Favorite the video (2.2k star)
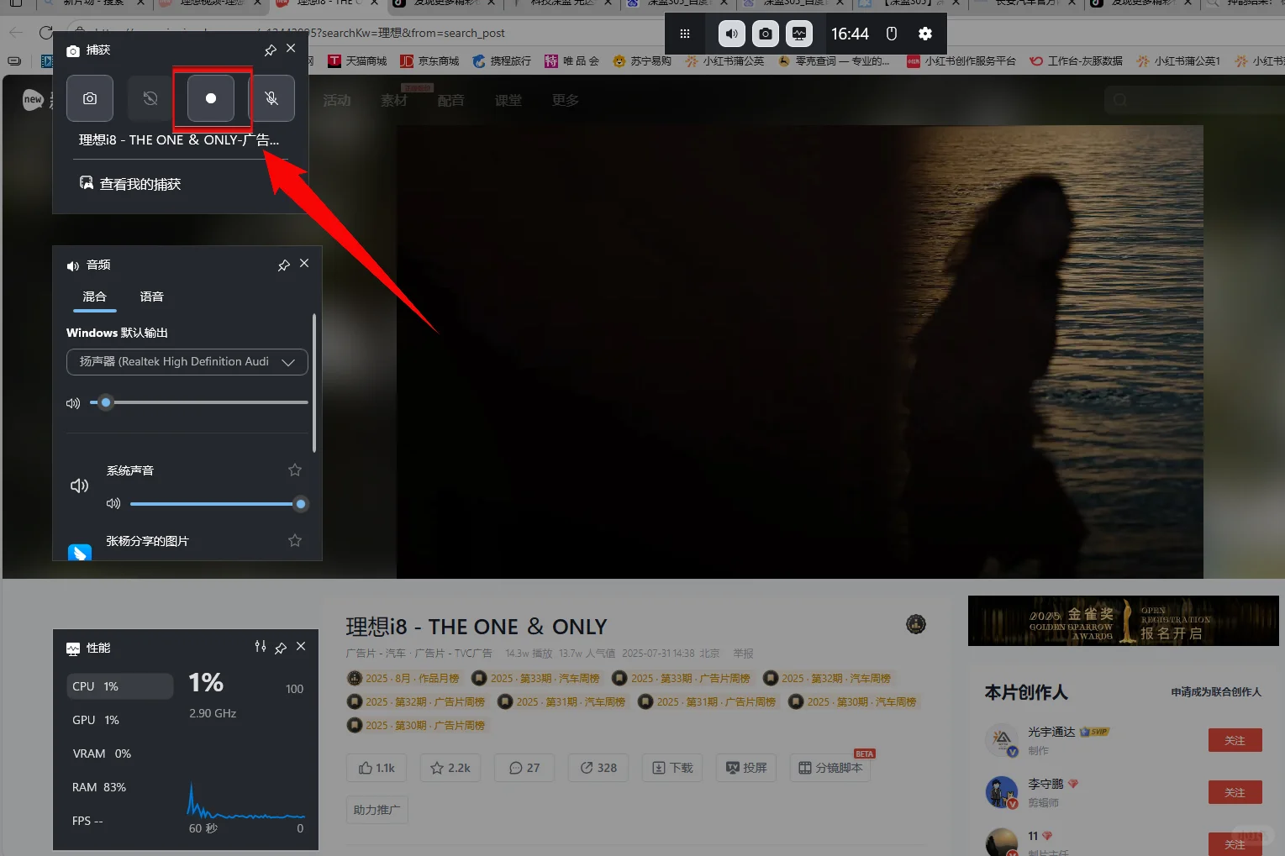The width and height of the screenshot is (1285, 856). (450, 768)
